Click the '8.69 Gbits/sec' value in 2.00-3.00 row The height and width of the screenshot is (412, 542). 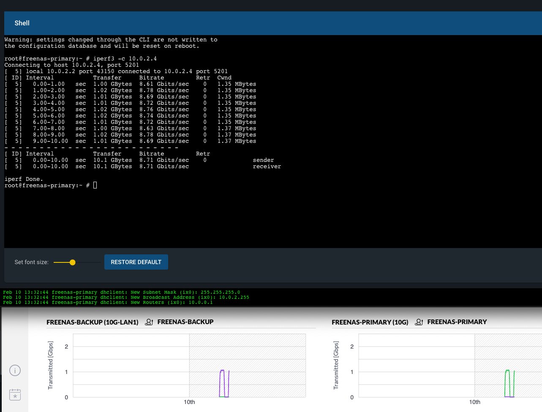point(164,97)
